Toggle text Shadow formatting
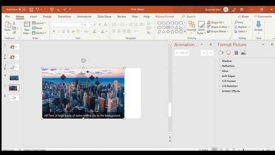This screenshot has height=155, width=275. (x=68, y=31)
